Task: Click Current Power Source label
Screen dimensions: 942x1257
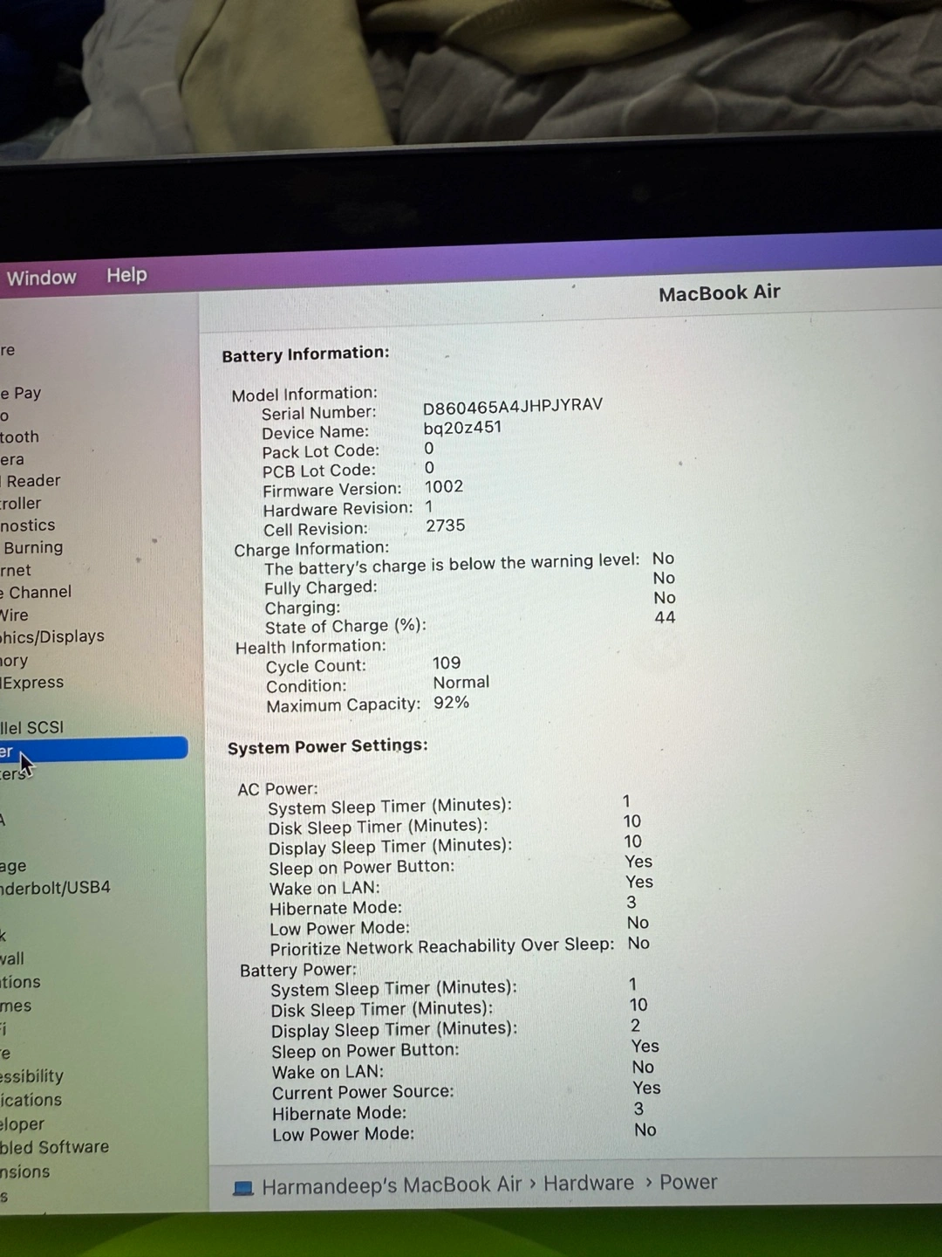Action: [363, 1092]
